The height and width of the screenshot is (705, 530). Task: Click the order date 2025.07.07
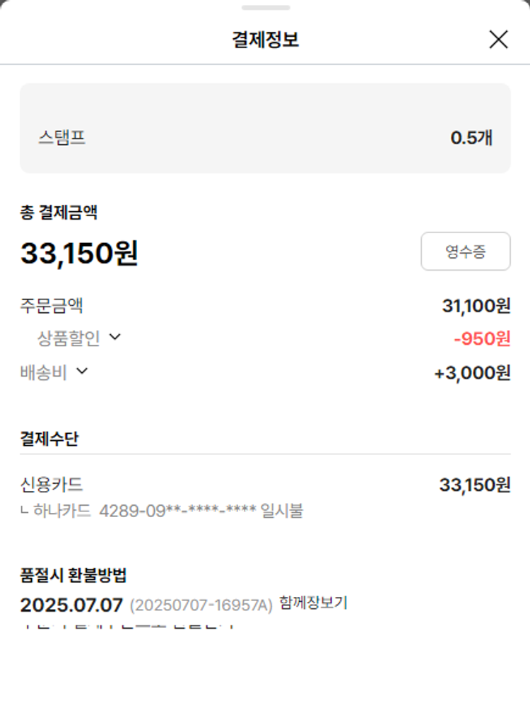(71, 605)
